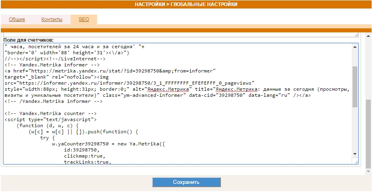Click the 'trackLinks:true,' line
The width and height of the screenshot is (372, 192).
click(88, 162)
